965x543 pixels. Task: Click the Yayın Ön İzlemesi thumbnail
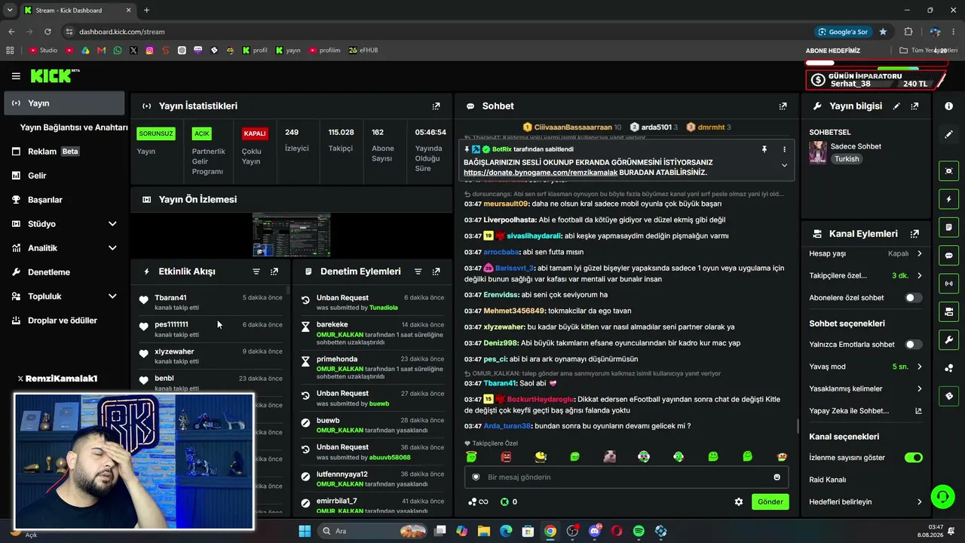(291, 235)
